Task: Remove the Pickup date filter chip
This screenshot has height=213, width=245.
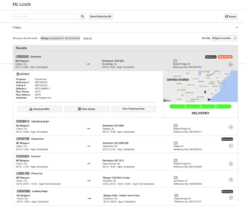Action: pyautogui.click(x=79, y=38)
